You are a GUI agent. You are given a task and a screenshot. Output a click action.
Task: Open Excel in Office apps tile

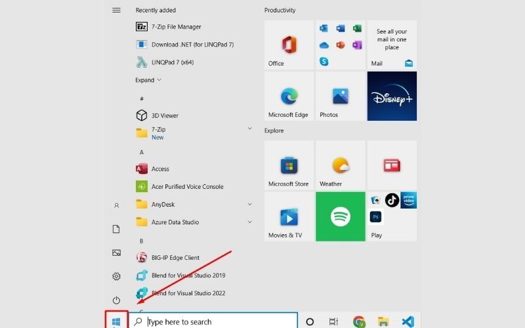click(x=357, y=28)
